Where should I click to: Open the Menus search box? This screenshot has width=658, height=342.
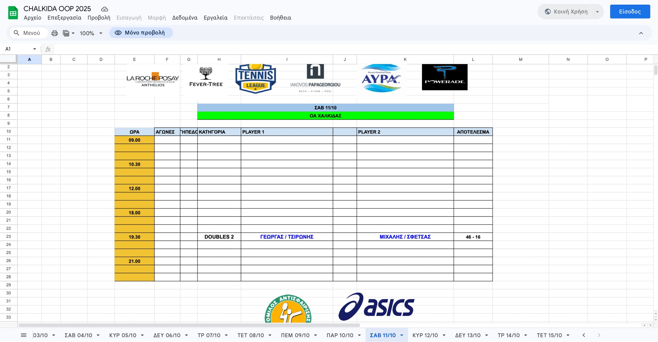tap(28, 33)
